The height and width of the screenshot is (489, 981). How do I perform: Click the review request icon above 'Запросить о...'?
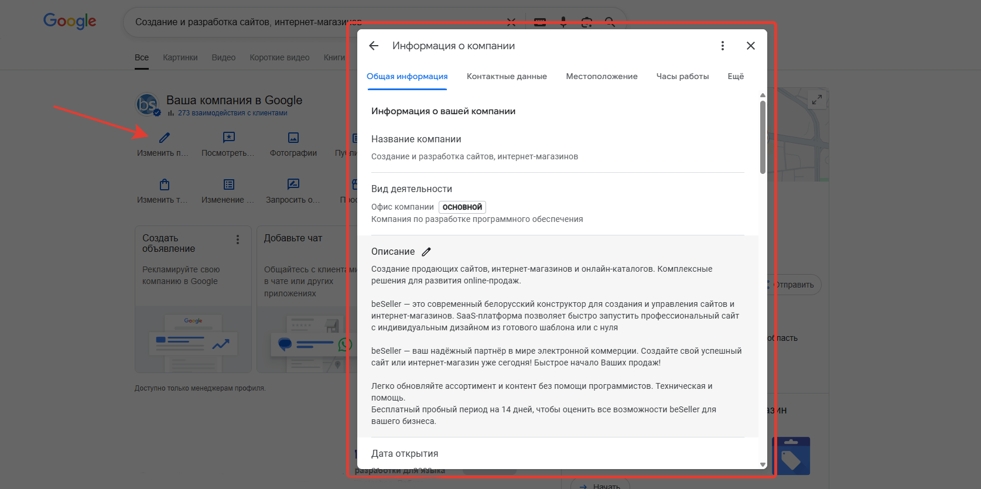coord(293,184)
